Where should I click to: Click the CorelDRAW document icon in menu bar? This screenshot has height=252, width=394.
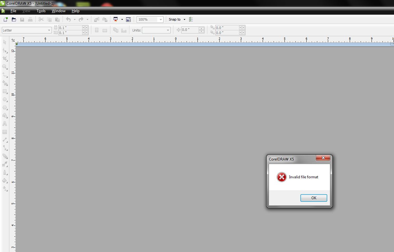coord(3,11)
